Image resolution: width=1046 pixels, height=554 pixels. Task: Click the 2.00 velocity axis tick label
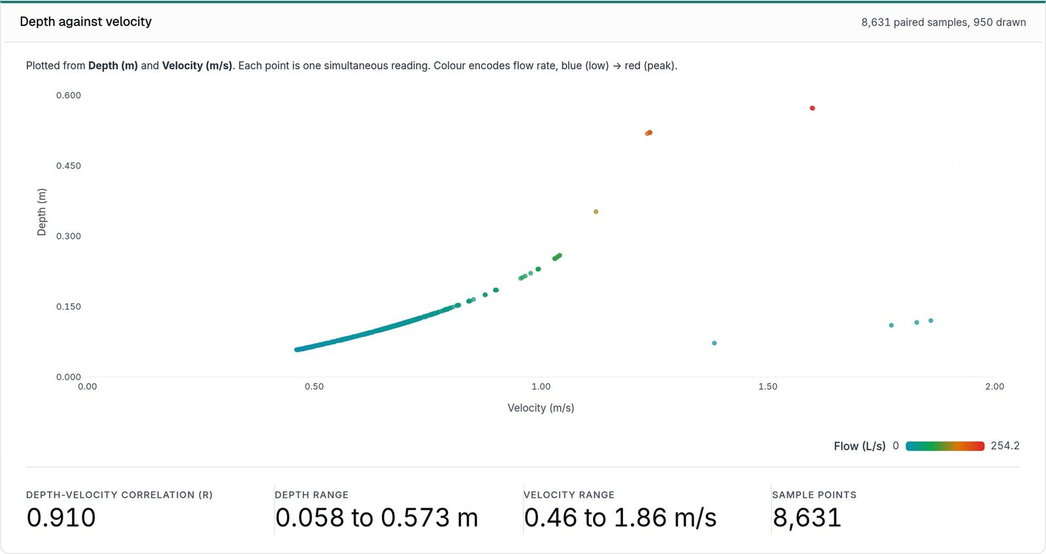click(995, 387)
